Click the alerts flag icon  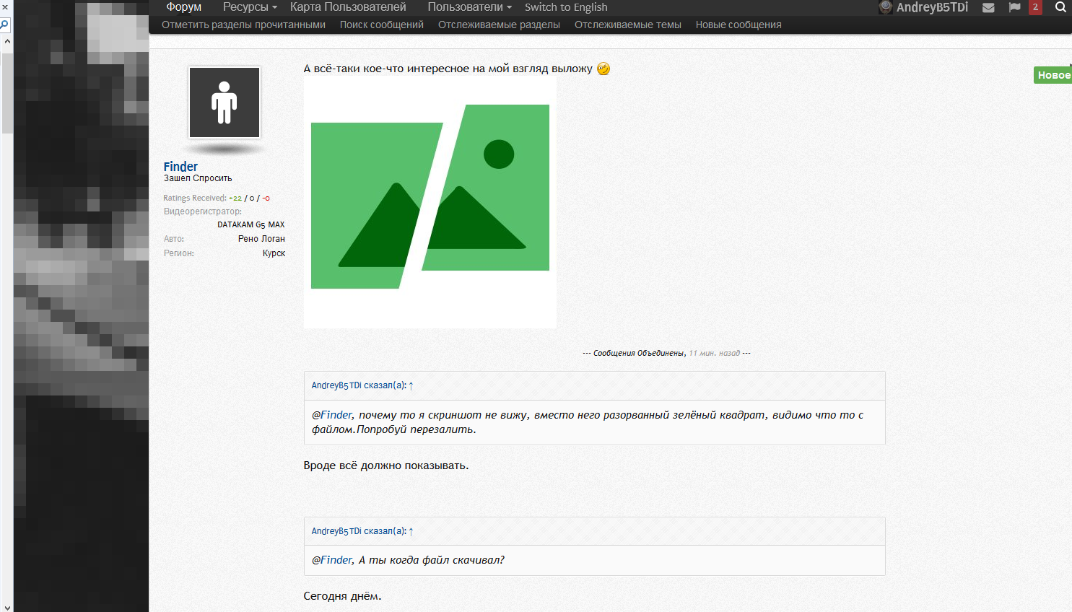pyautogui.click(x=1014, y=7)
